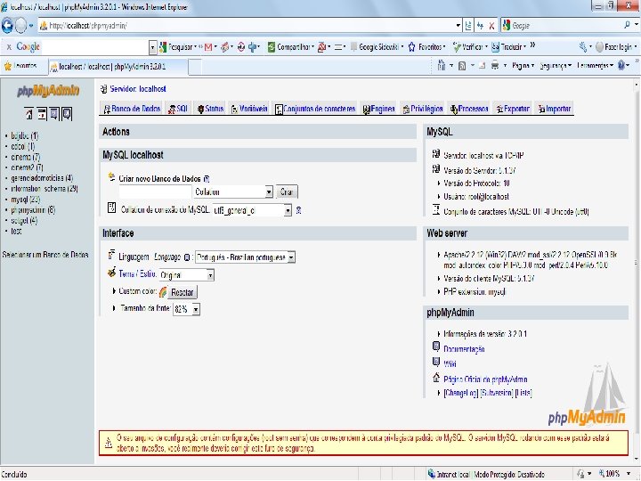Click the Print toolbar icon
This screenshot has width=641, height=481.
coord(495,65)
